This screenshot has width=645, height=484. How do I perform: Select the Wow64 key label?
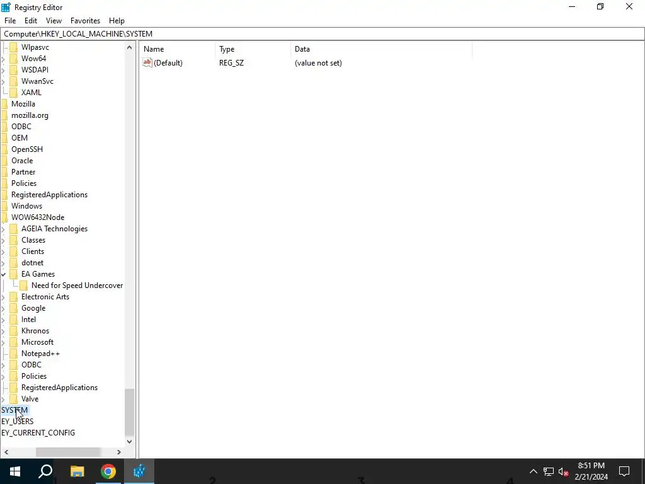click(33, 59)
